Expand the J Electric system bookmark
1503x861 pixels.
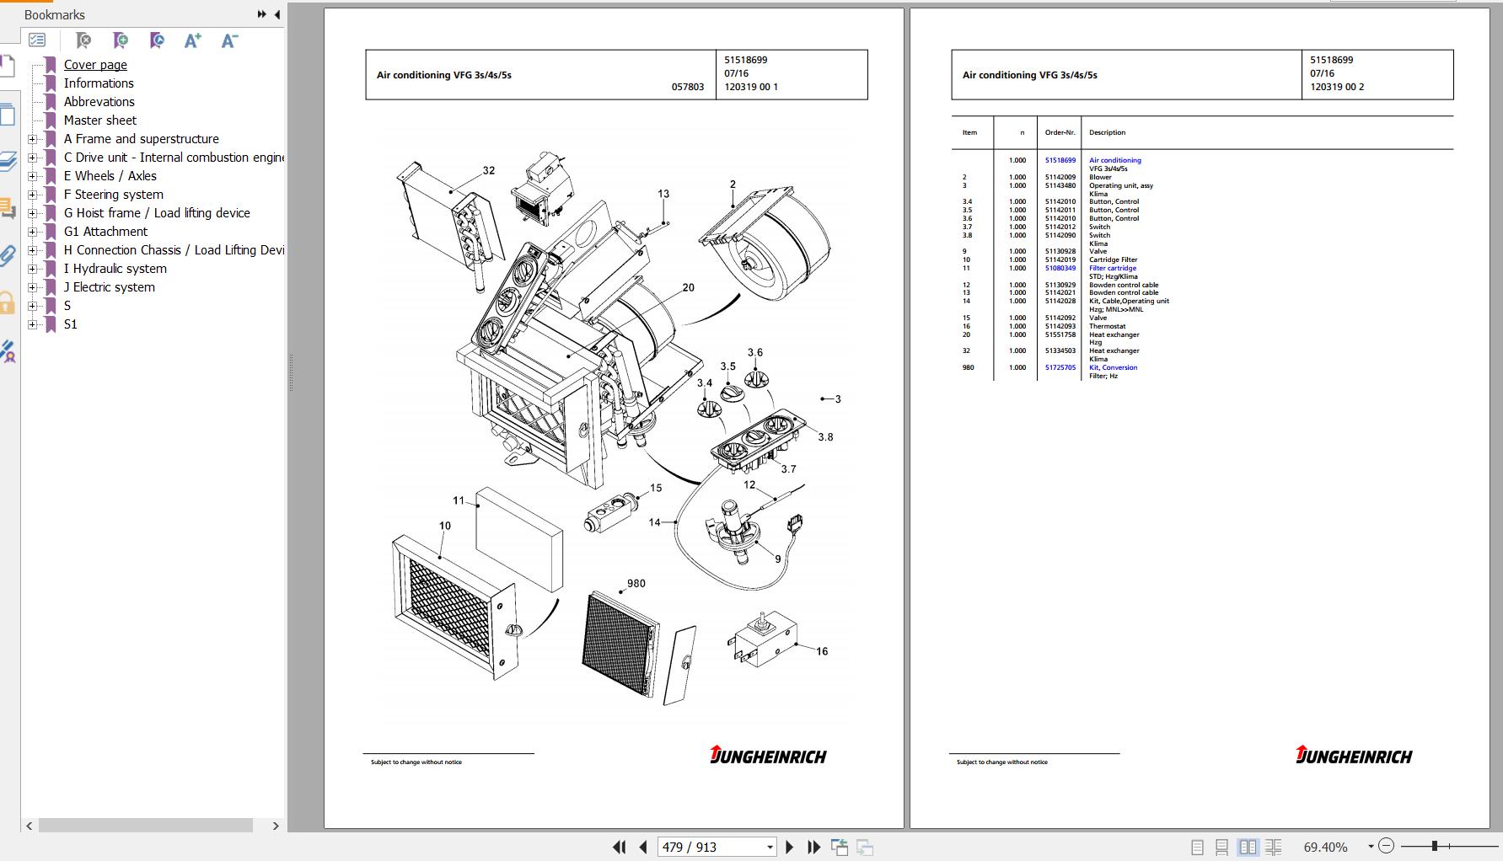[31, 286]
